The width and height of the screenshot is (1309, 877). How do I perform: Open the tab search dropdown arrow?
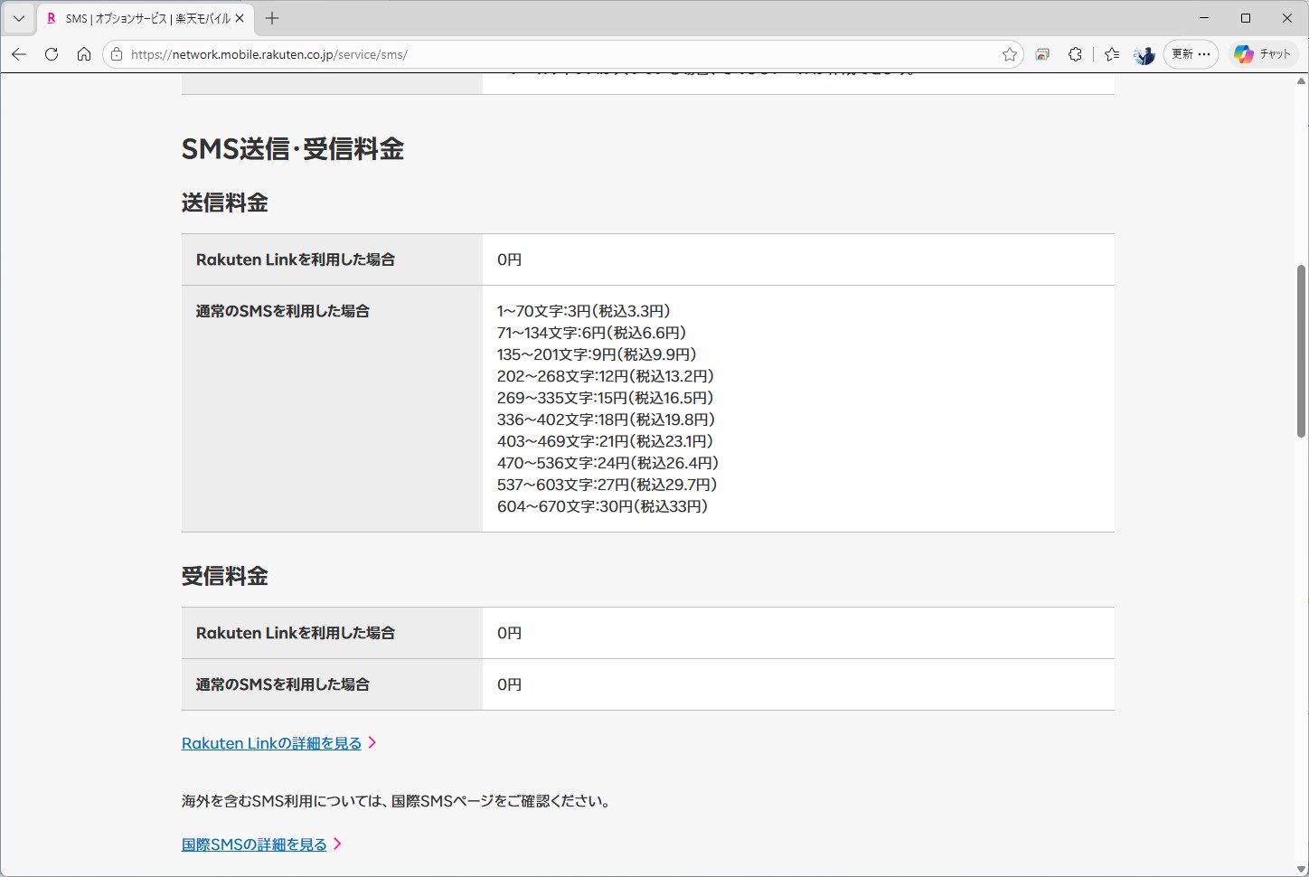tap(18, 18)
